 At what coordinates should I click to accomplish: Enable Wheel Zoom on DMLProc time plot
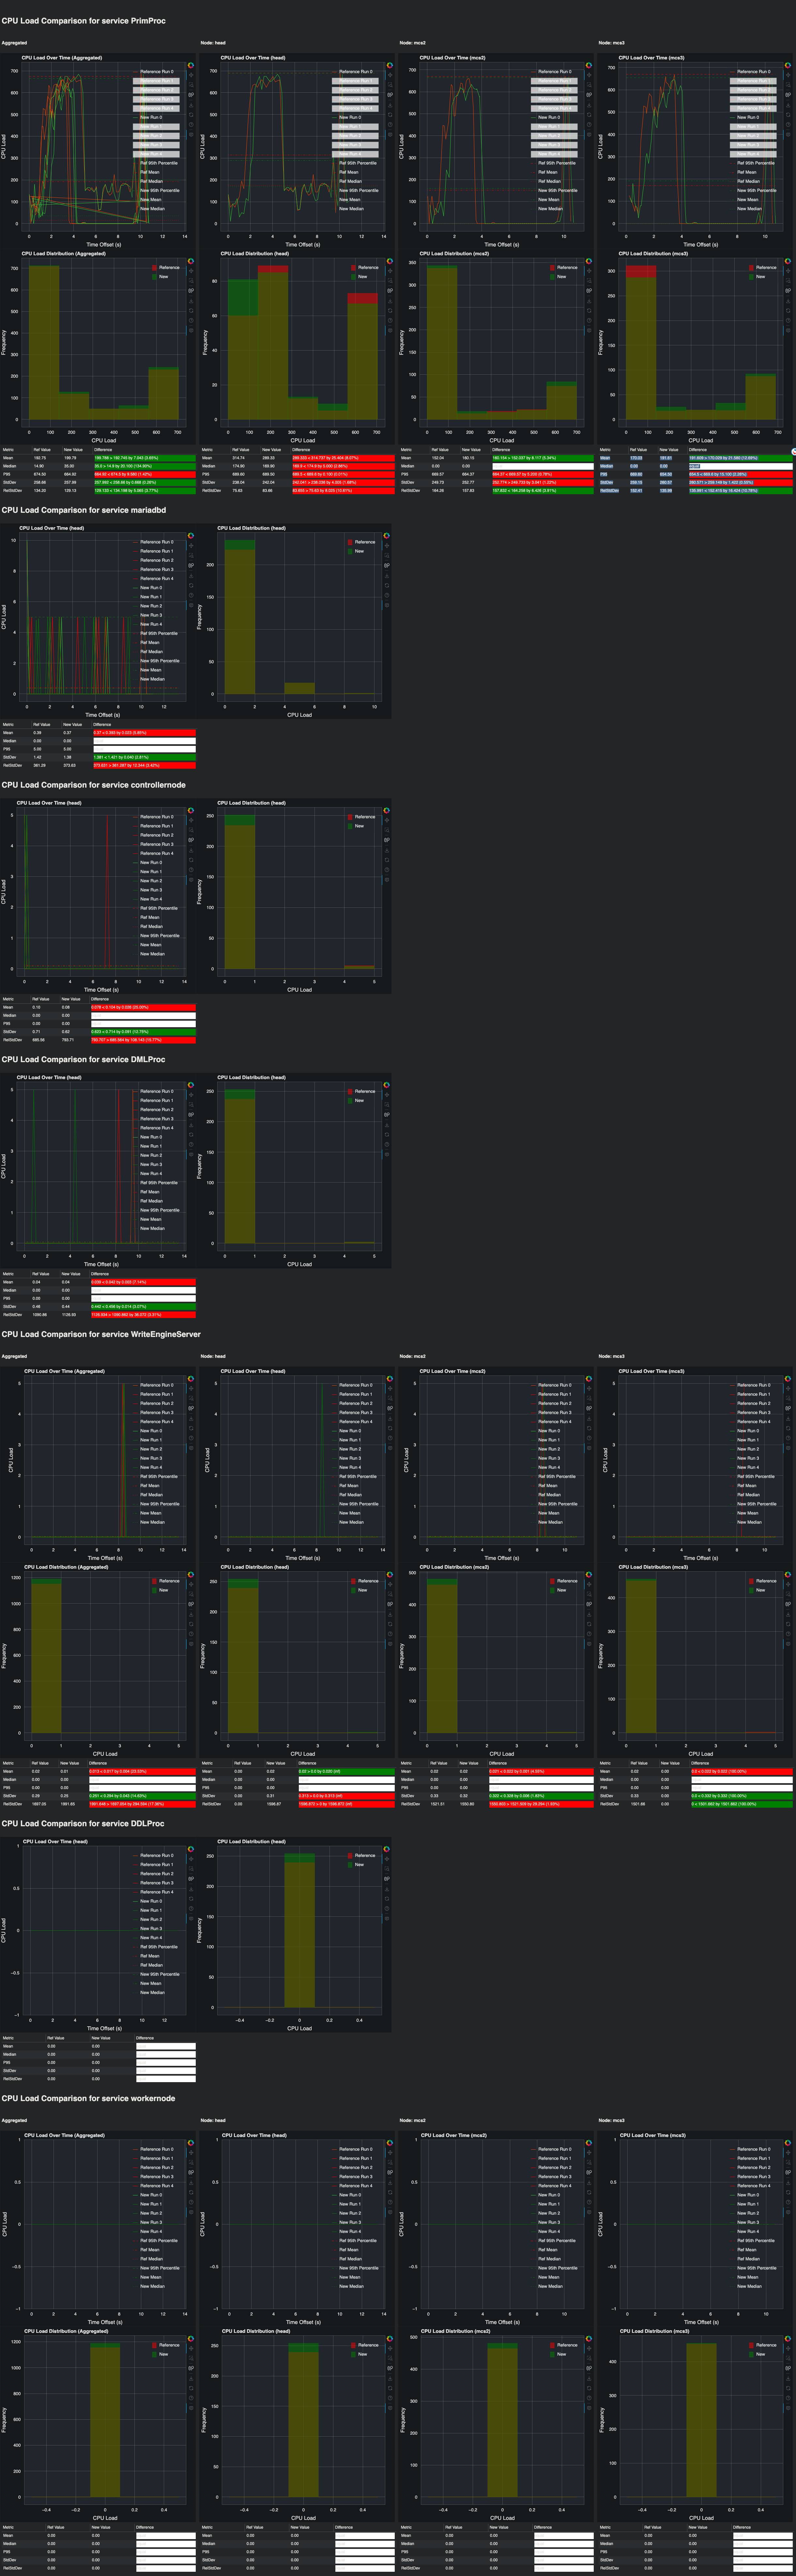[x=191, y=1115]
